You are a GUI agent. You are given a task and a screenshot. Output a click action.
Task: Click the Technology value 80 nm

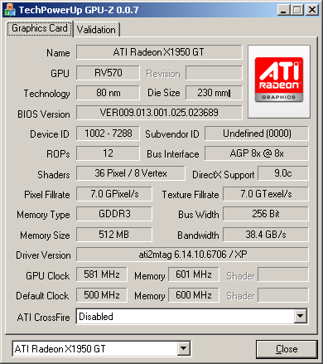pyautogui.click(x=108, y=93)
